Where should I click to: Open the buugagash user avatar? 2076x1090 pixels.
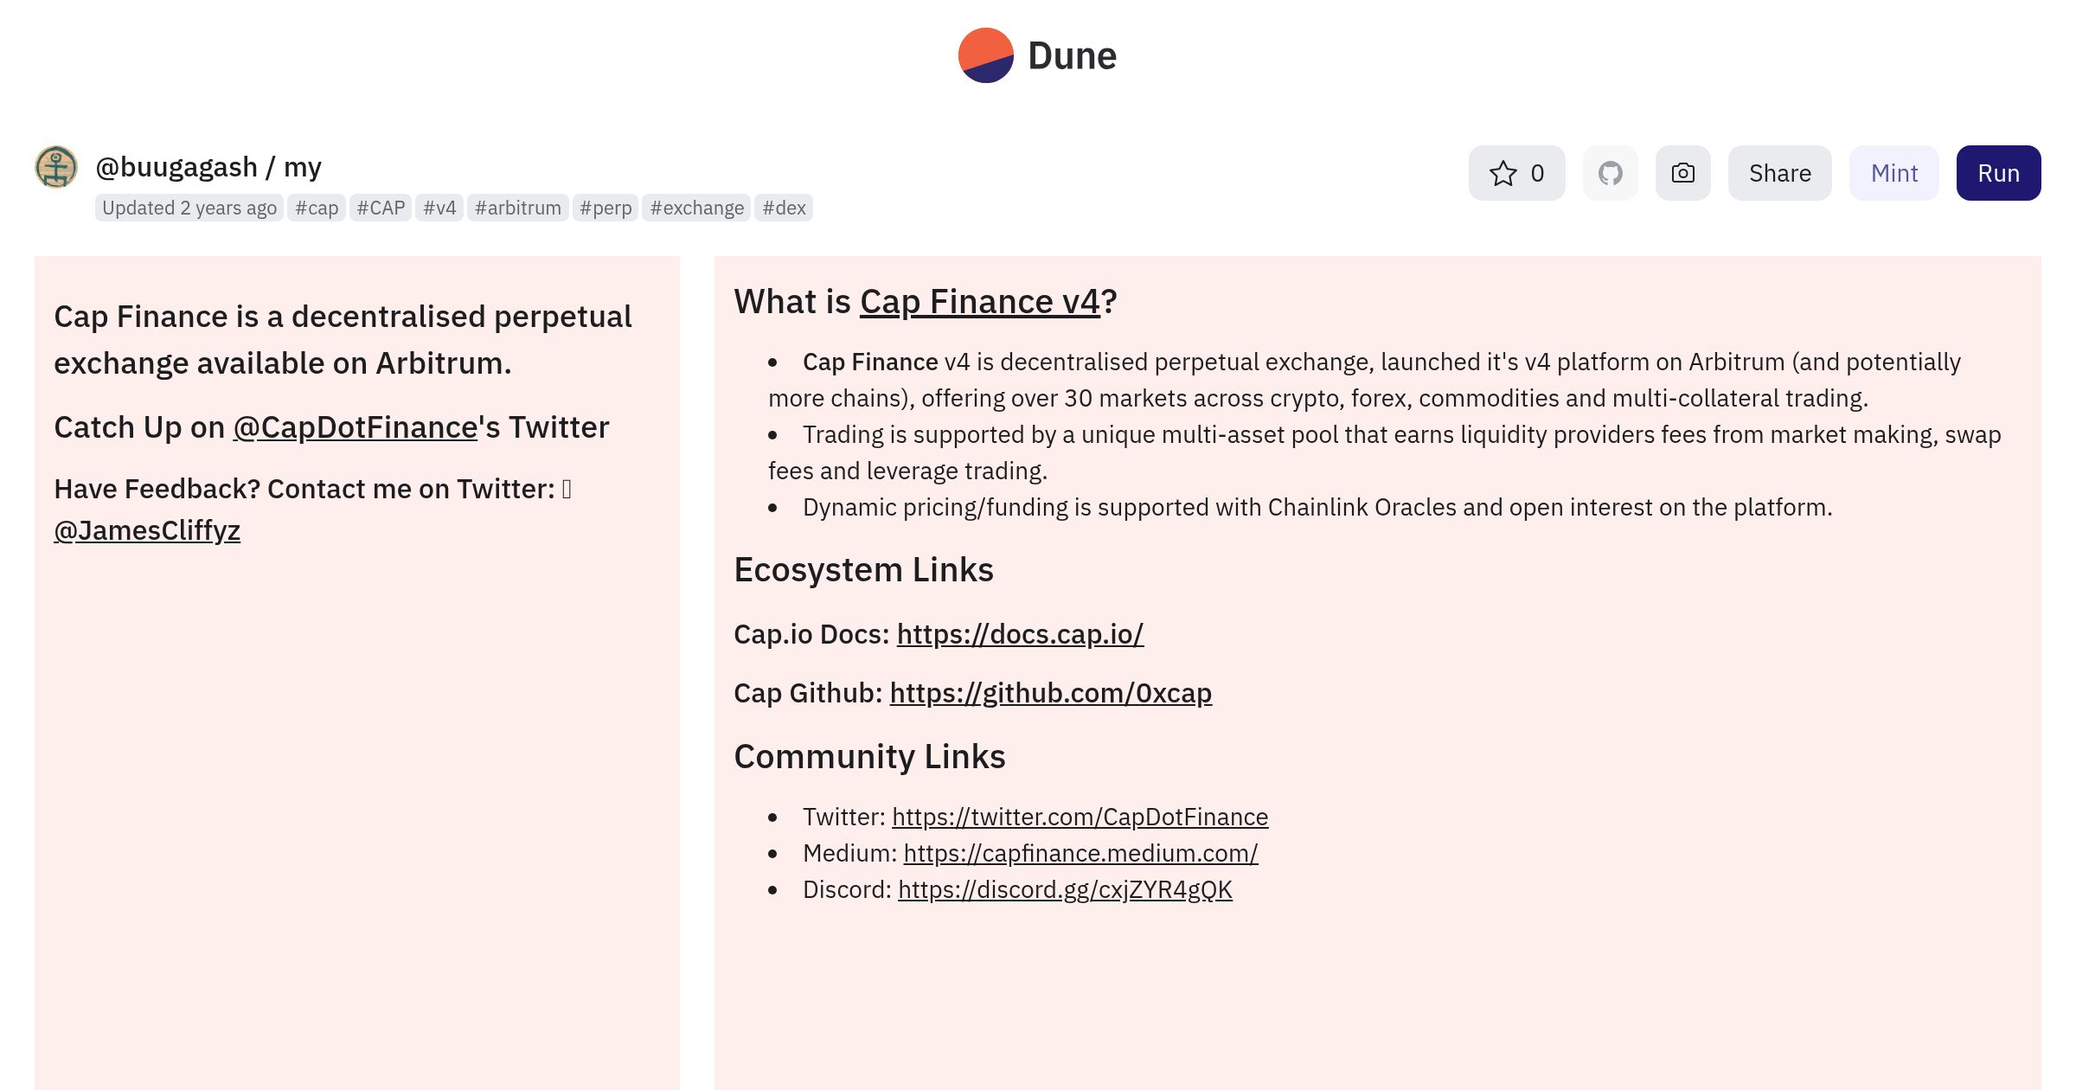pyautogui.click(x=56, y=167)
